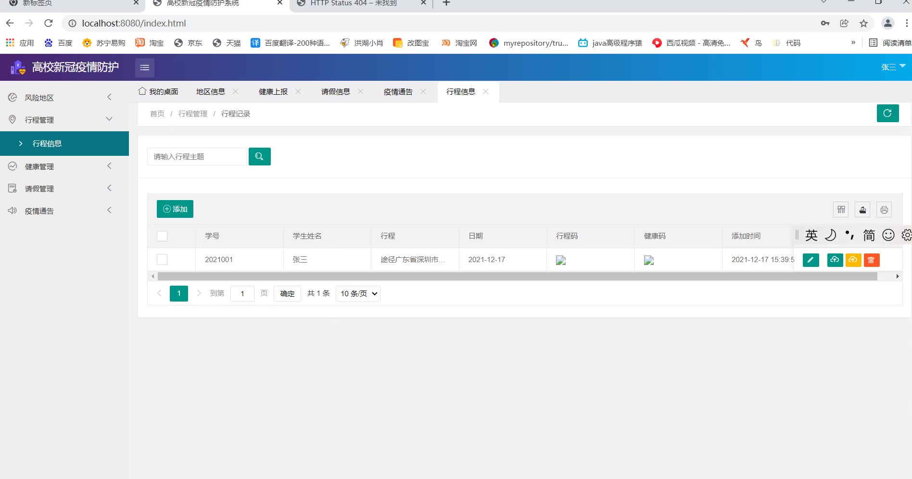Click the yellow cloud upload button in row 2021001
Image resolution: width=912 pixels, height=479 pixels.
853,260
